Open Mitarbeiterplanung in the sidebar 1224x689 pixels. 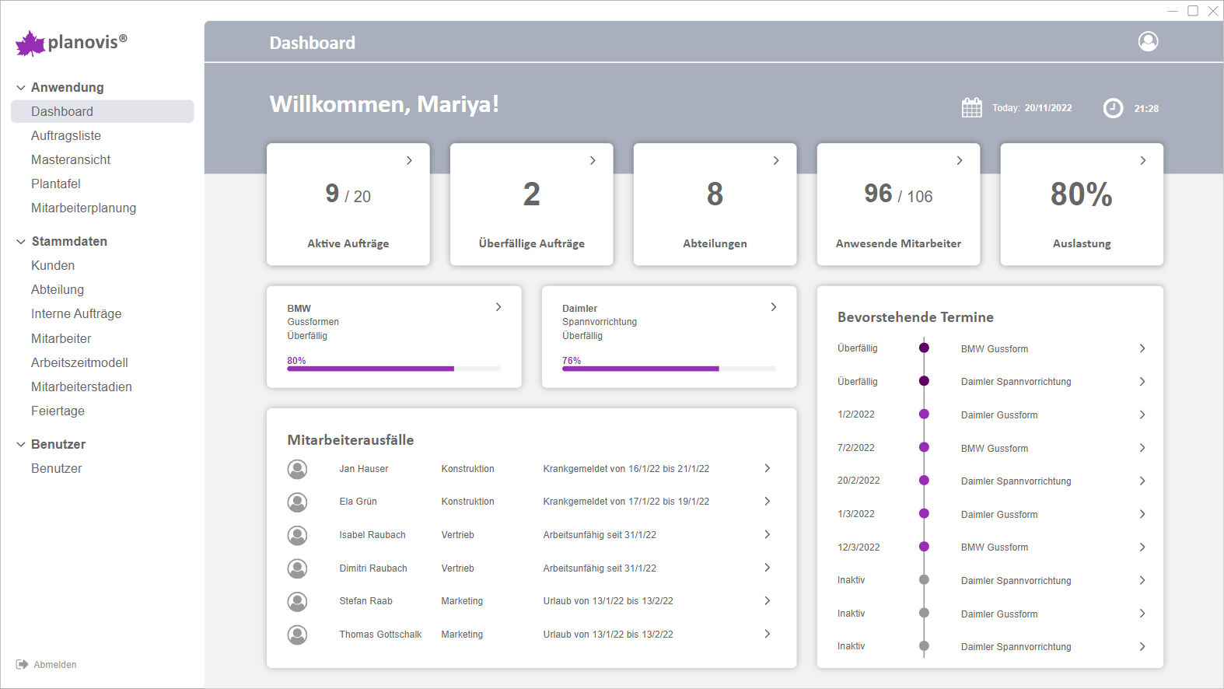[84, 208]
